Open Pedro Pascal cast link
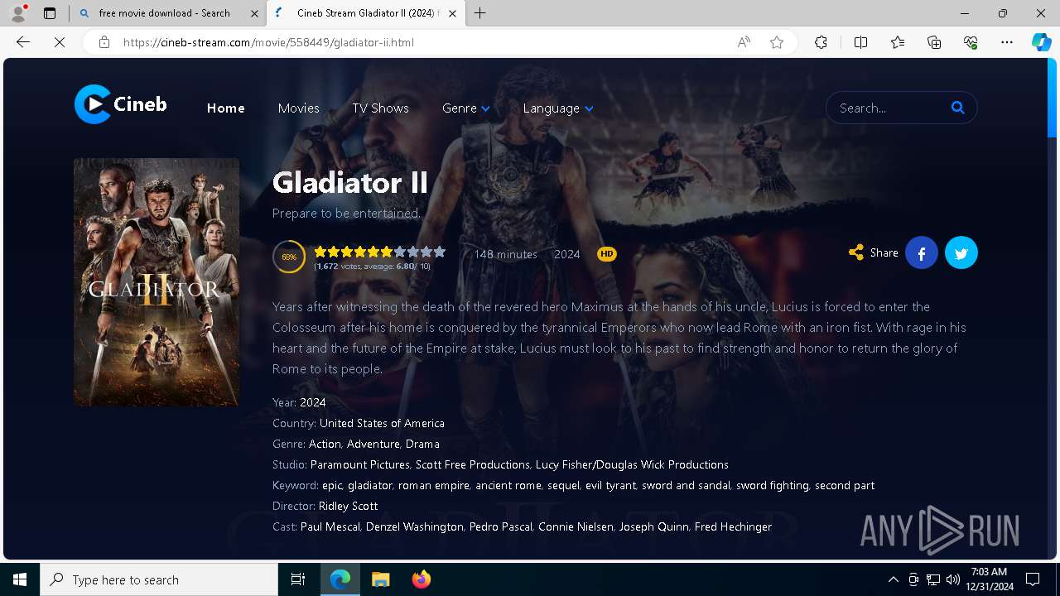The width and height of the screenshot is (1060, 596). point(500,526)
